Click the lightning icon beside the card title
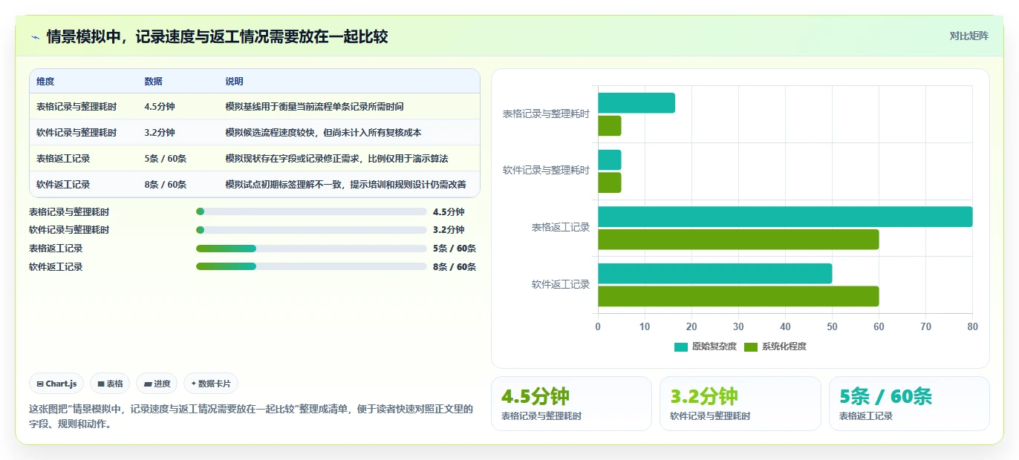This screenshot has height=460, width=1019. (35, 36)
